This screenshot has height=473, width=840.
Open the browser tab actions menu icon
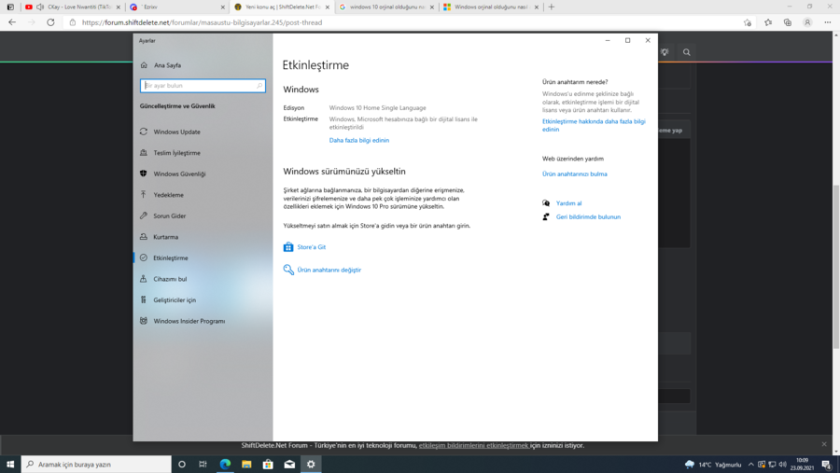[x=10, y=7]
